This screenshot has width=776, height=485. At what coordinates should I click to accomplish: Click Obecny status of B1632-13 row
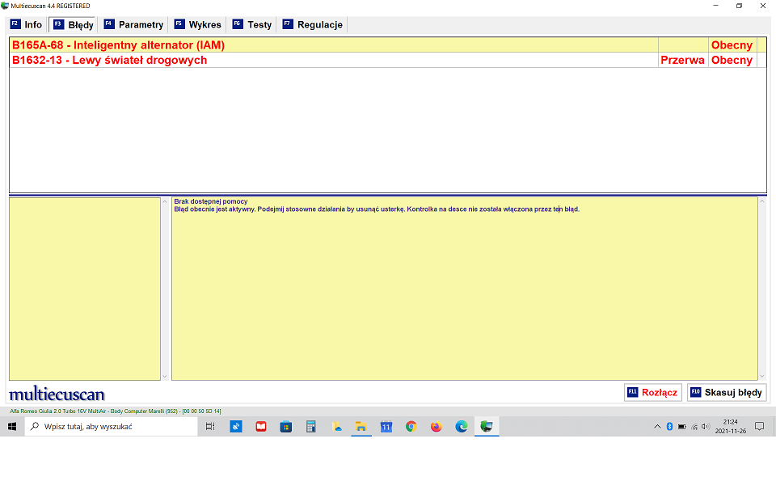pyautogui.click(x=732, y=60)
